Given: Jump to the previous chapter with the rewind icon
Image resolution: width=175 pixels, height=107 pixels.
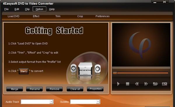Looking at the screenshot, I should 136,84.
